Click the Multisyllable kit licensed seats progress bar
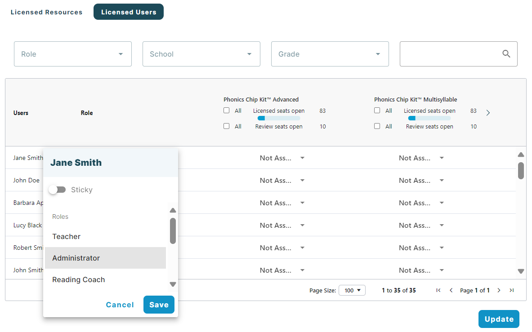The height and width of the screenshot is (332, 532). (x=429, y=118)
